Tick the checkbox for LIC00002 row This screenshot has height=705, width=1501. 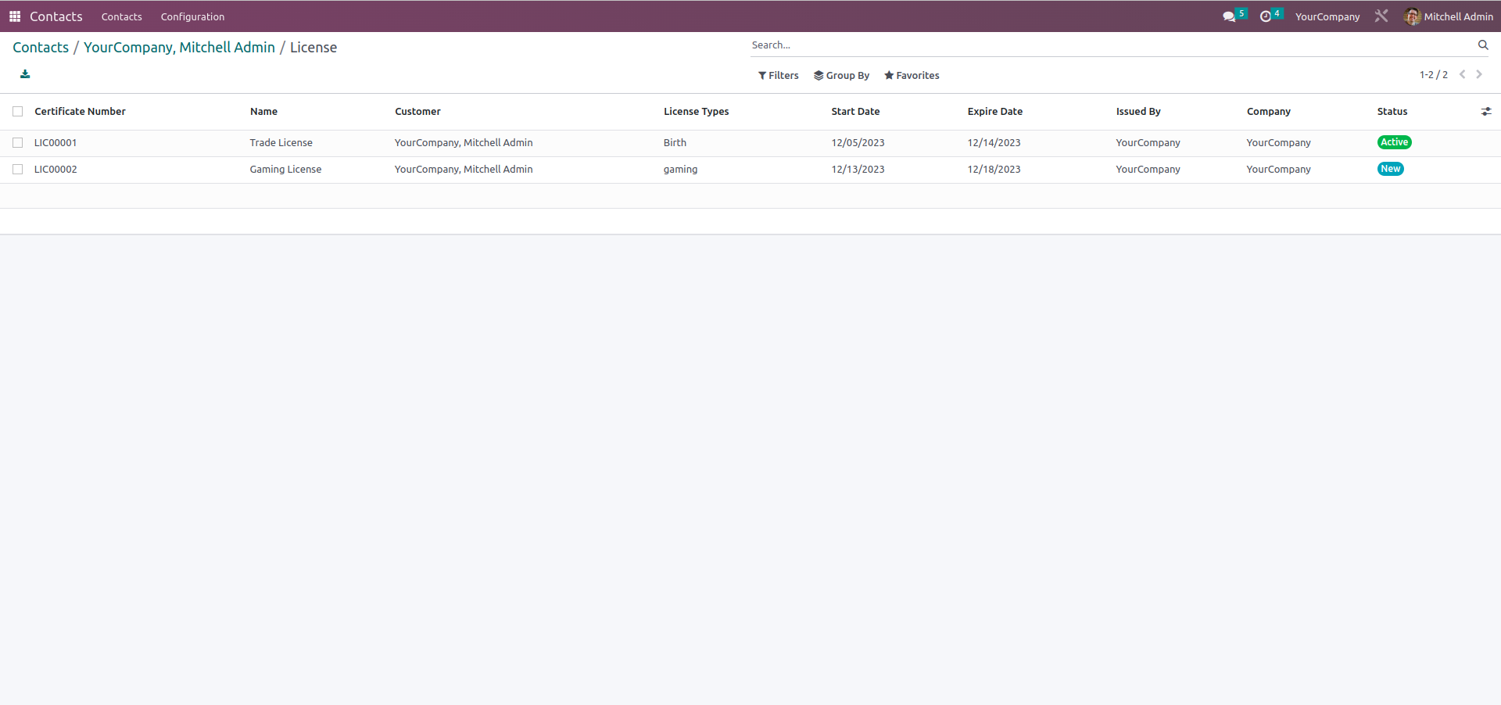pyautogui.click(x=18, y=170)
